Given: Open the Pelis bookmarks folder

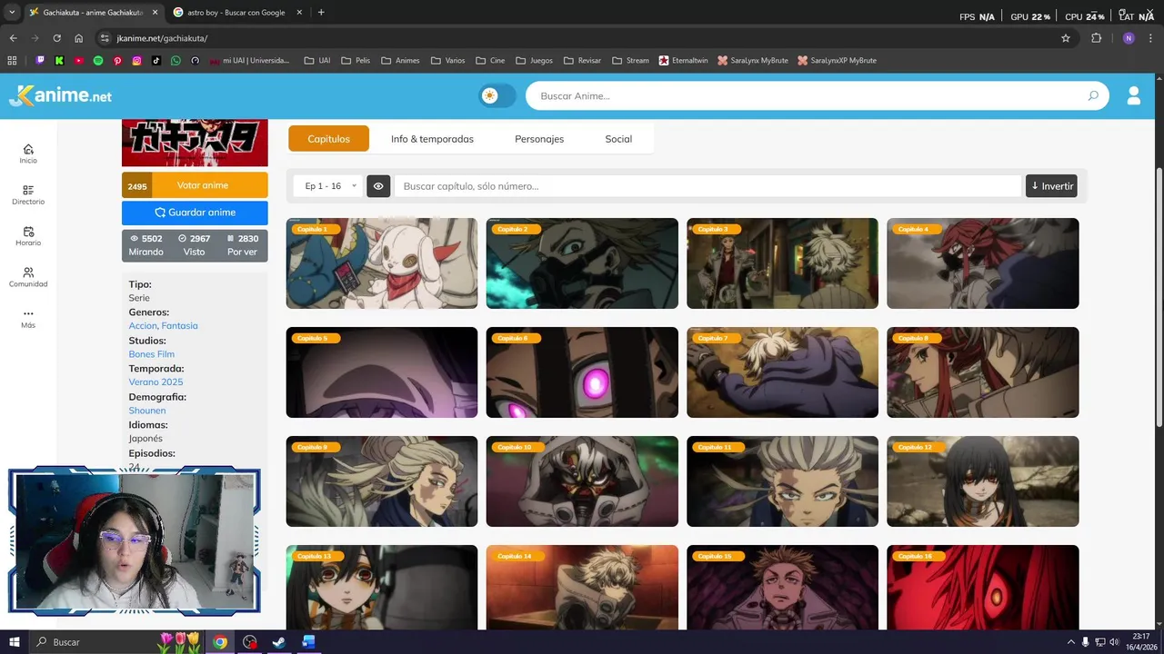Looking at the screenshot, I should 356,61.
